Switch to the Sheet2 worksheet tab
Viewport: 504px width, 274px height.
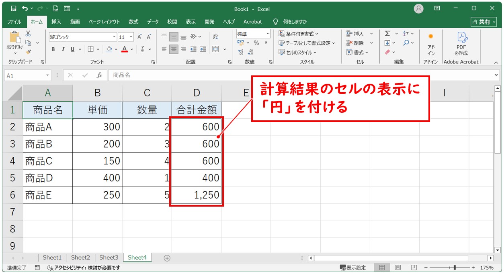point(80,257)
